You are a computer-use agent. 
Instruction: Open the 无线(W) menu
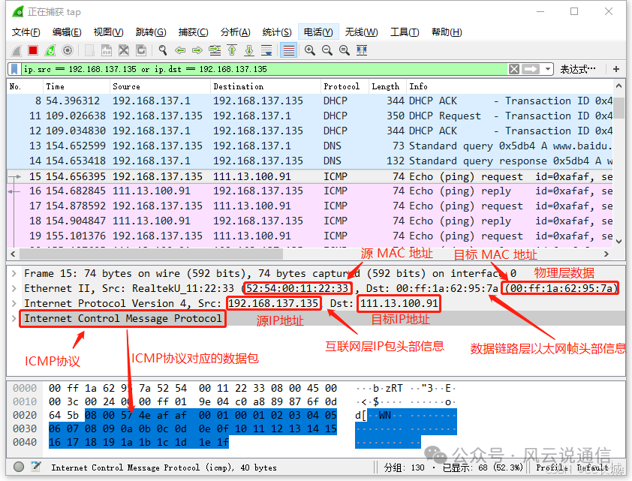click(x=362, y=32)
